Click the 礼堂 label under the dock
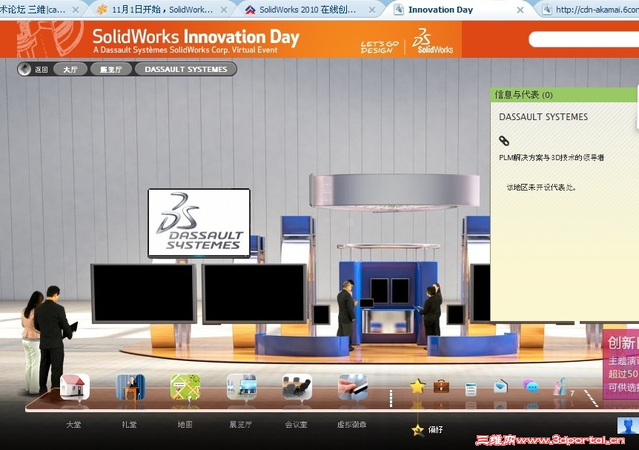Image resolution: width=639 pixels, height=450 pixels. pyautogui.click(x=129, y=425)
